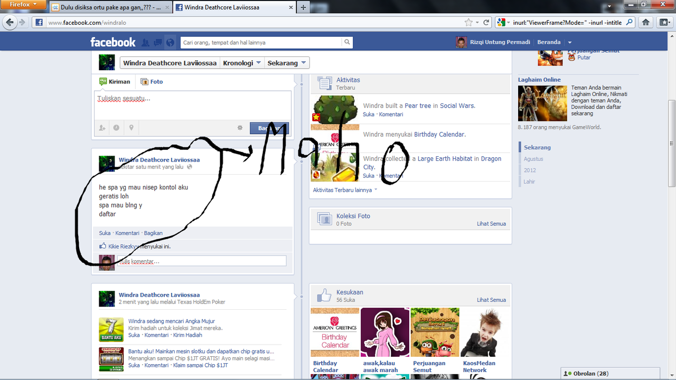This screenshot has height=380, width=676.
Task: Click the Bantu Aku lucky seven icon
Action: [111, 329]
